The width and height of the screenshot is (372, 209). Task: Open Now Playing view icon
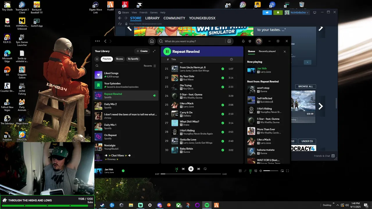coord(240,171)
